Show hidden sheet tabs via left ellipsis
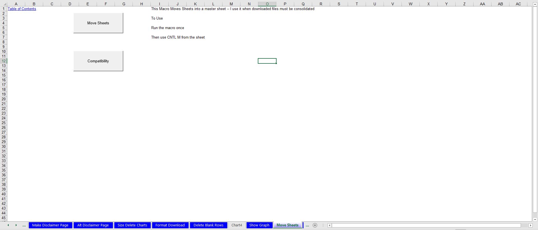538x230 pixels. pos(24,225)
